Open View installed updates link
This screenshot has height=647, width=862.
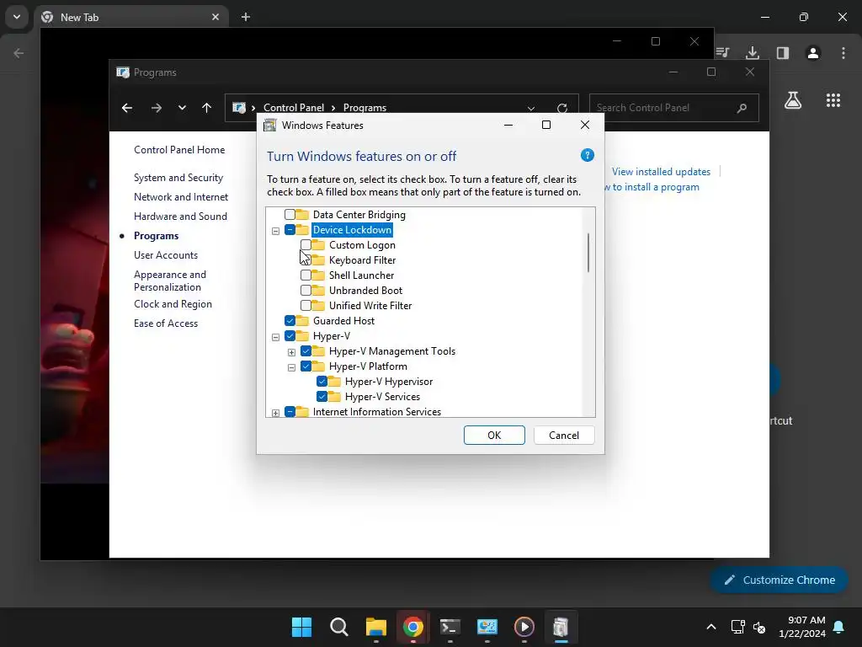(x=661, y=172)
